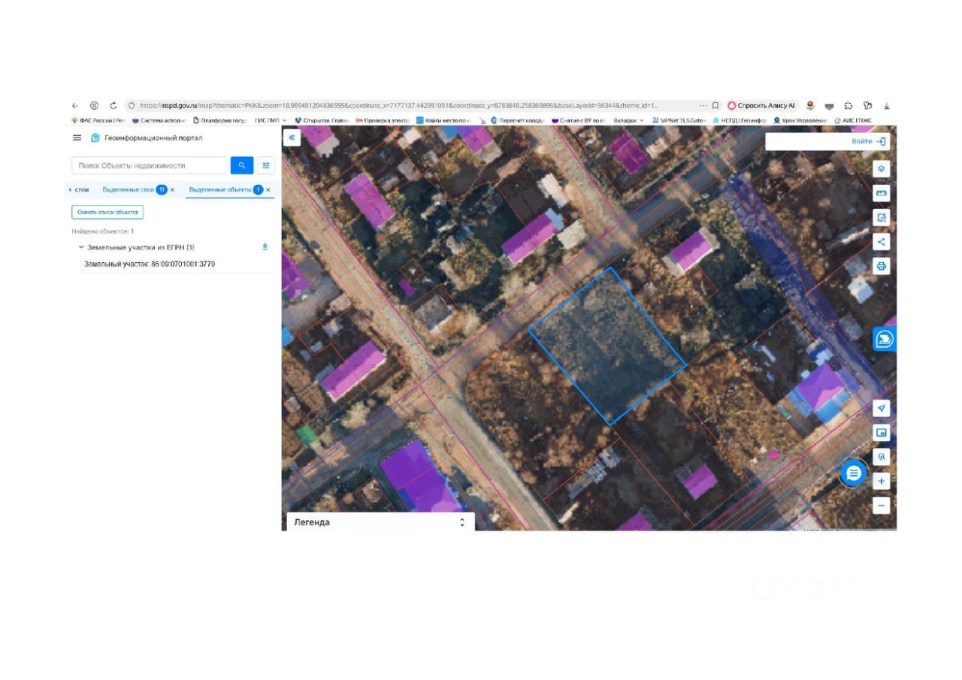Click the Спросить Алису AI button
Screen dimensions: 962x680
(x=761, y=106)
